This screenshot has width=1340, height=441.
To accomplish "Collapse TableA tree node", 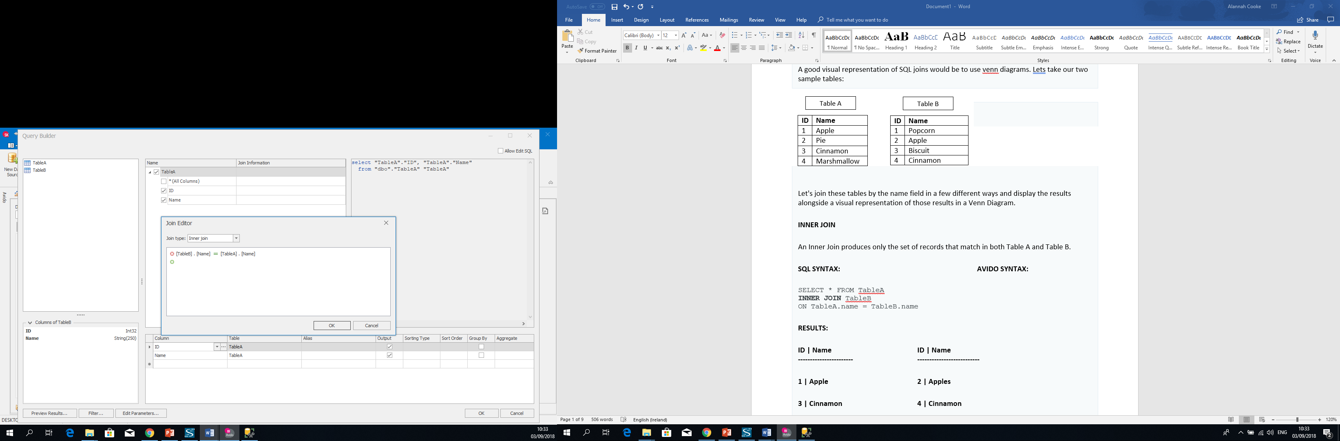I will coord(150,172).
